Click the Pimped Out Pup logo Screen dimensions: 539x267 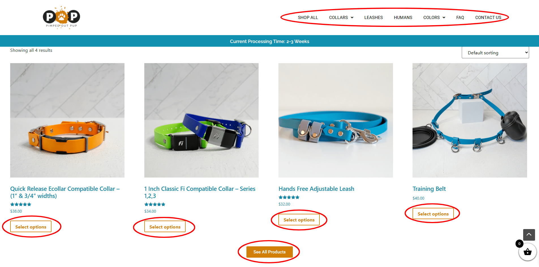tap(61, 17)
